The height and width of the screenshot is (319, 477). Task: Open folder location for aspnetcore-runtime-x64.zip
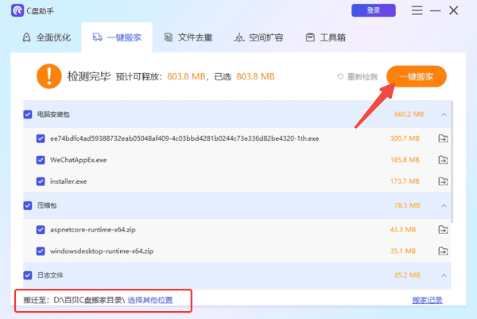pos(443,229)
